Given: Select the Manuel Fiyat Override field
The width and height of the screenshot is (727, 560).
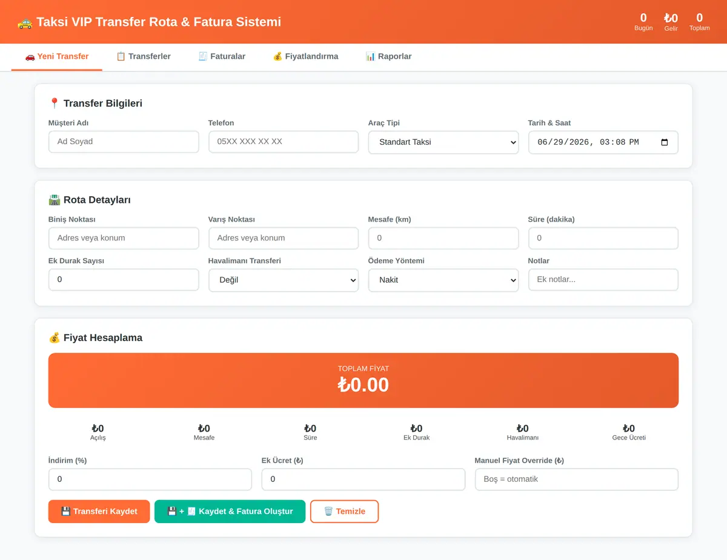Looking at the screenshot, I should 577,479.
